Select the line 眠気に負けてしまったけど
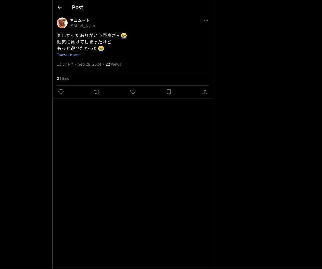 tap(84, 42)
